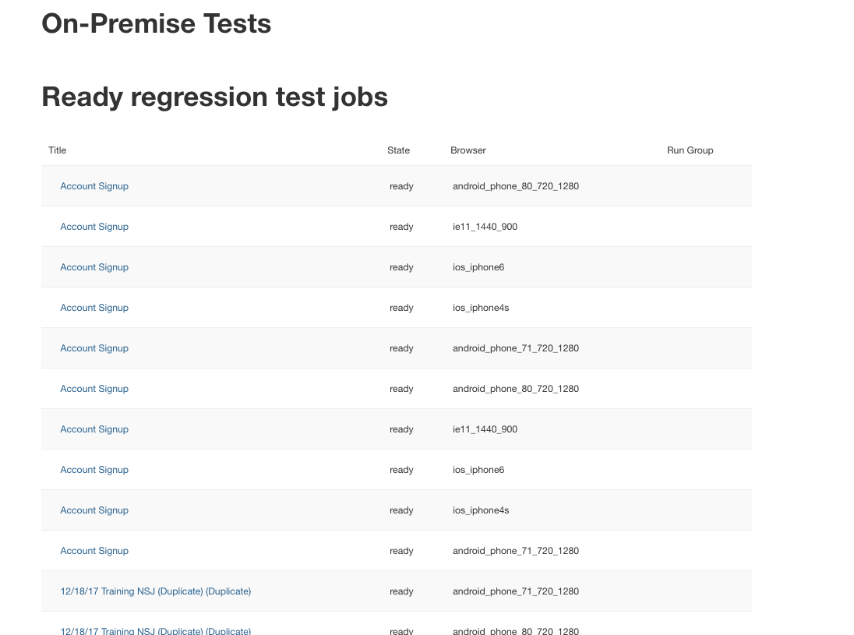Click the first ie11_1440_900 browser cell
This screenshot has height=635, width=854.
(485, 227)
